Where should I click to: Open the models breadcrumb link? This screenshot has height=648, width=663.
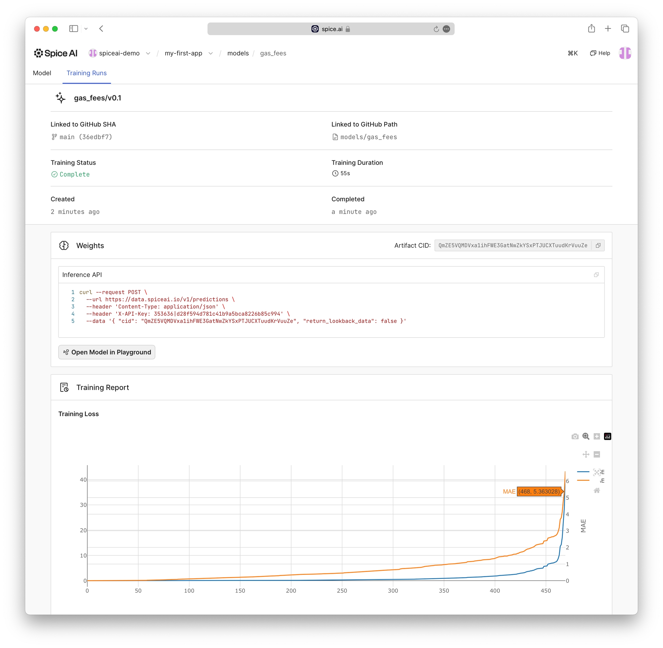coord(238,53)
